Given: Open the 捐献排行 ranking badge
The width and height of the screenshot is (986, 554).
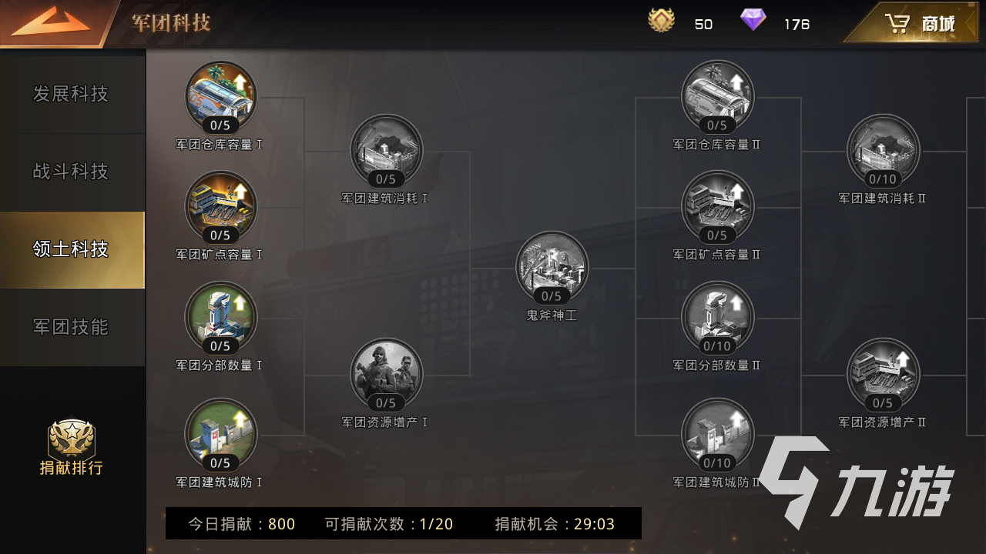Looking at the screenshot, I should (71, 448).
